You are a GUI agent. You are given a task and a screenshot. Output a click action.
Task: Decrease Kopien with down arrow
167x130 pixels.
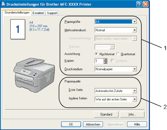coord(105,62)
